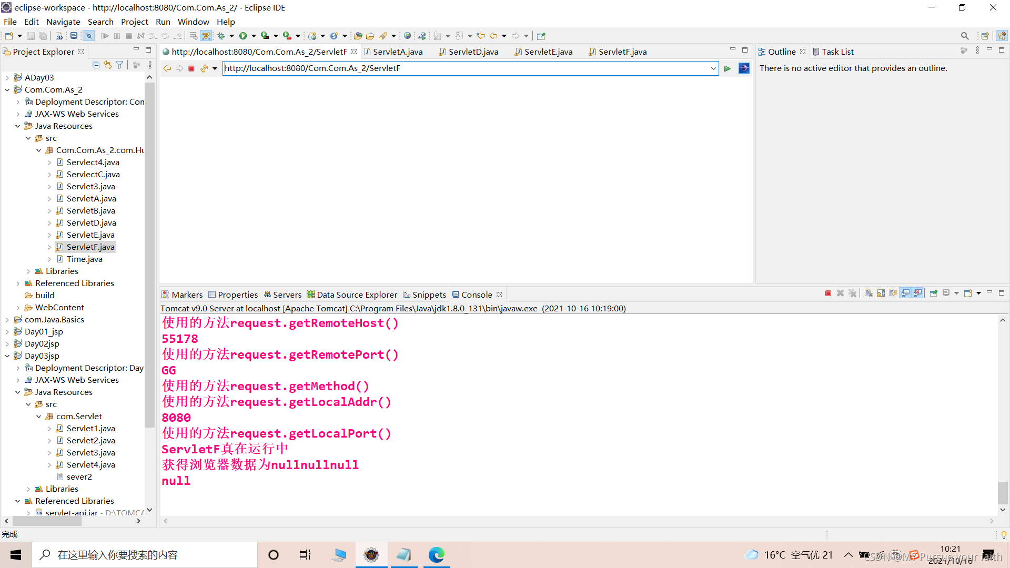Click the Debug bug icon in toolbar

pyautogui.click(x=221, y=36)
